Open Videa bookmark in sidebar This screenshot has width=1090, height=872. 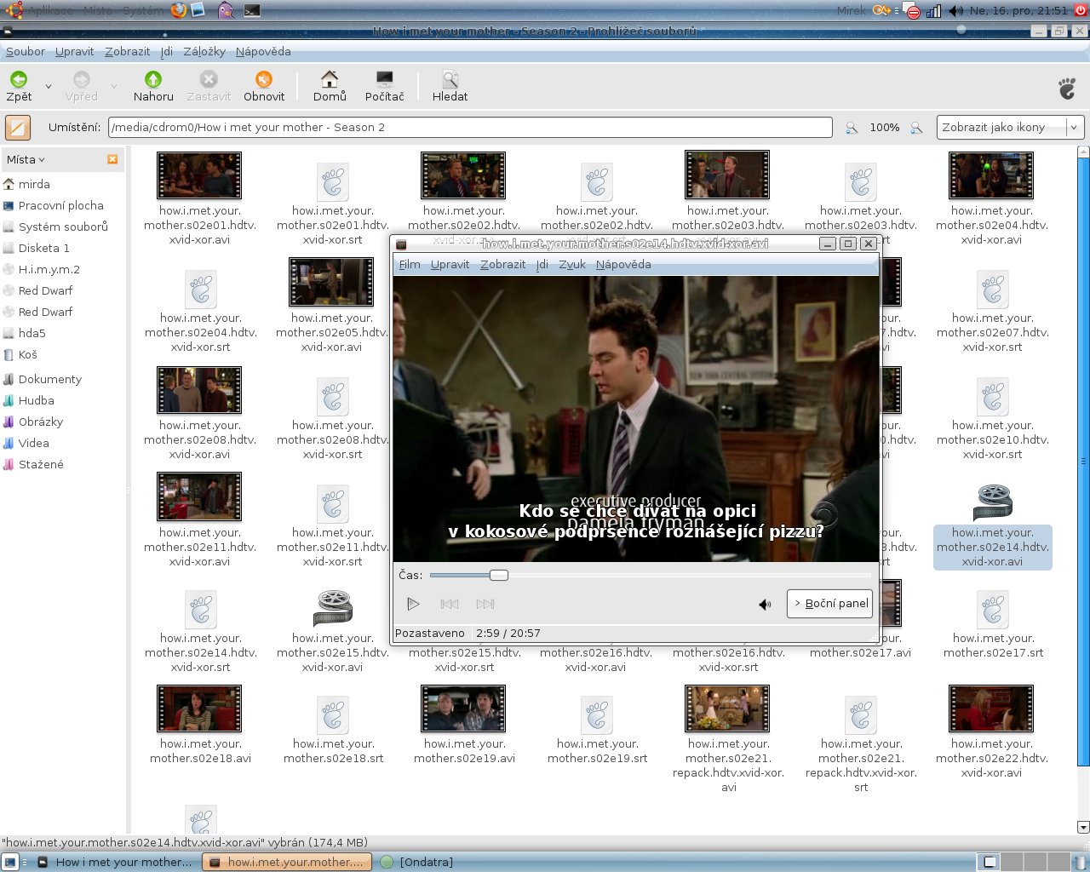pos(33,443)
